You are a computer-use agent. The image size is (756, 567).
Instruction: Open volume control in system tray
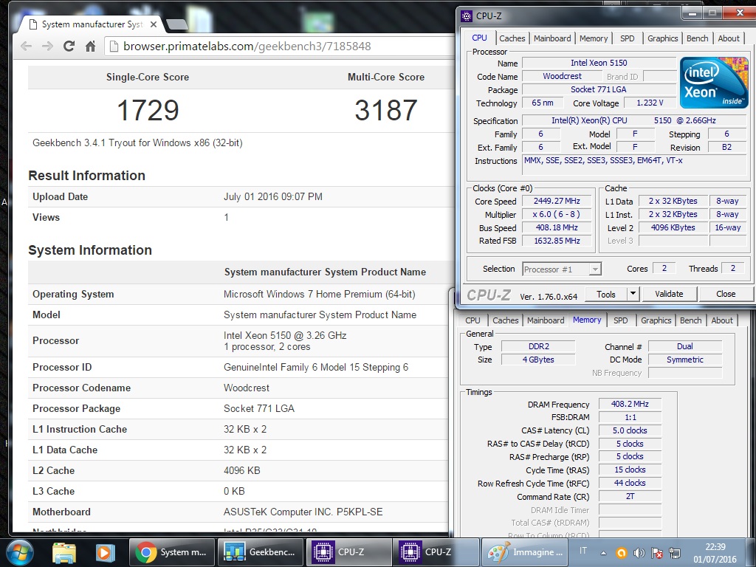coord(639,553)
